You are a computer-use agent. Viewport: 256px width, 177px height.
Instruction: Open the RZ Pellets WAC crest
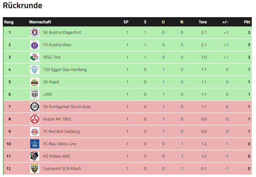(35, 156)
